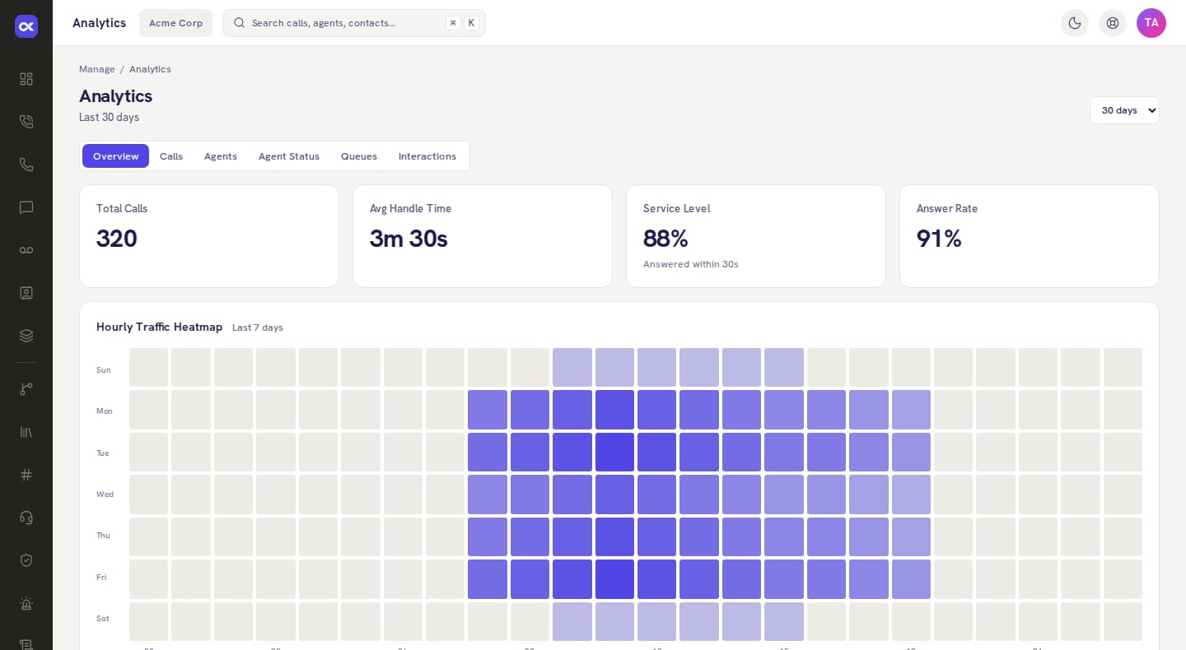Click the 'Last 30 days' page subtitle
The image size is (1186, 650).
(x=109, y=117)
